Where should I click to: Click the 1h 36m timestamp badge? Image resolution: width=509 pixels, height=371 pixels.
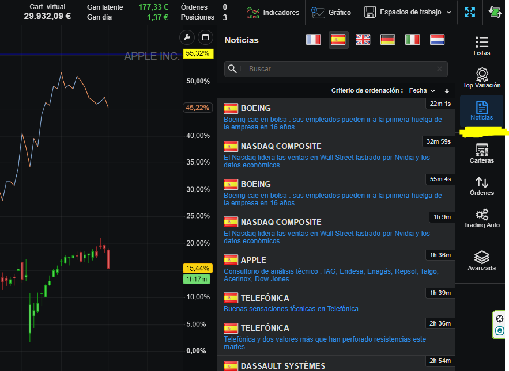(x=440, y=255)
